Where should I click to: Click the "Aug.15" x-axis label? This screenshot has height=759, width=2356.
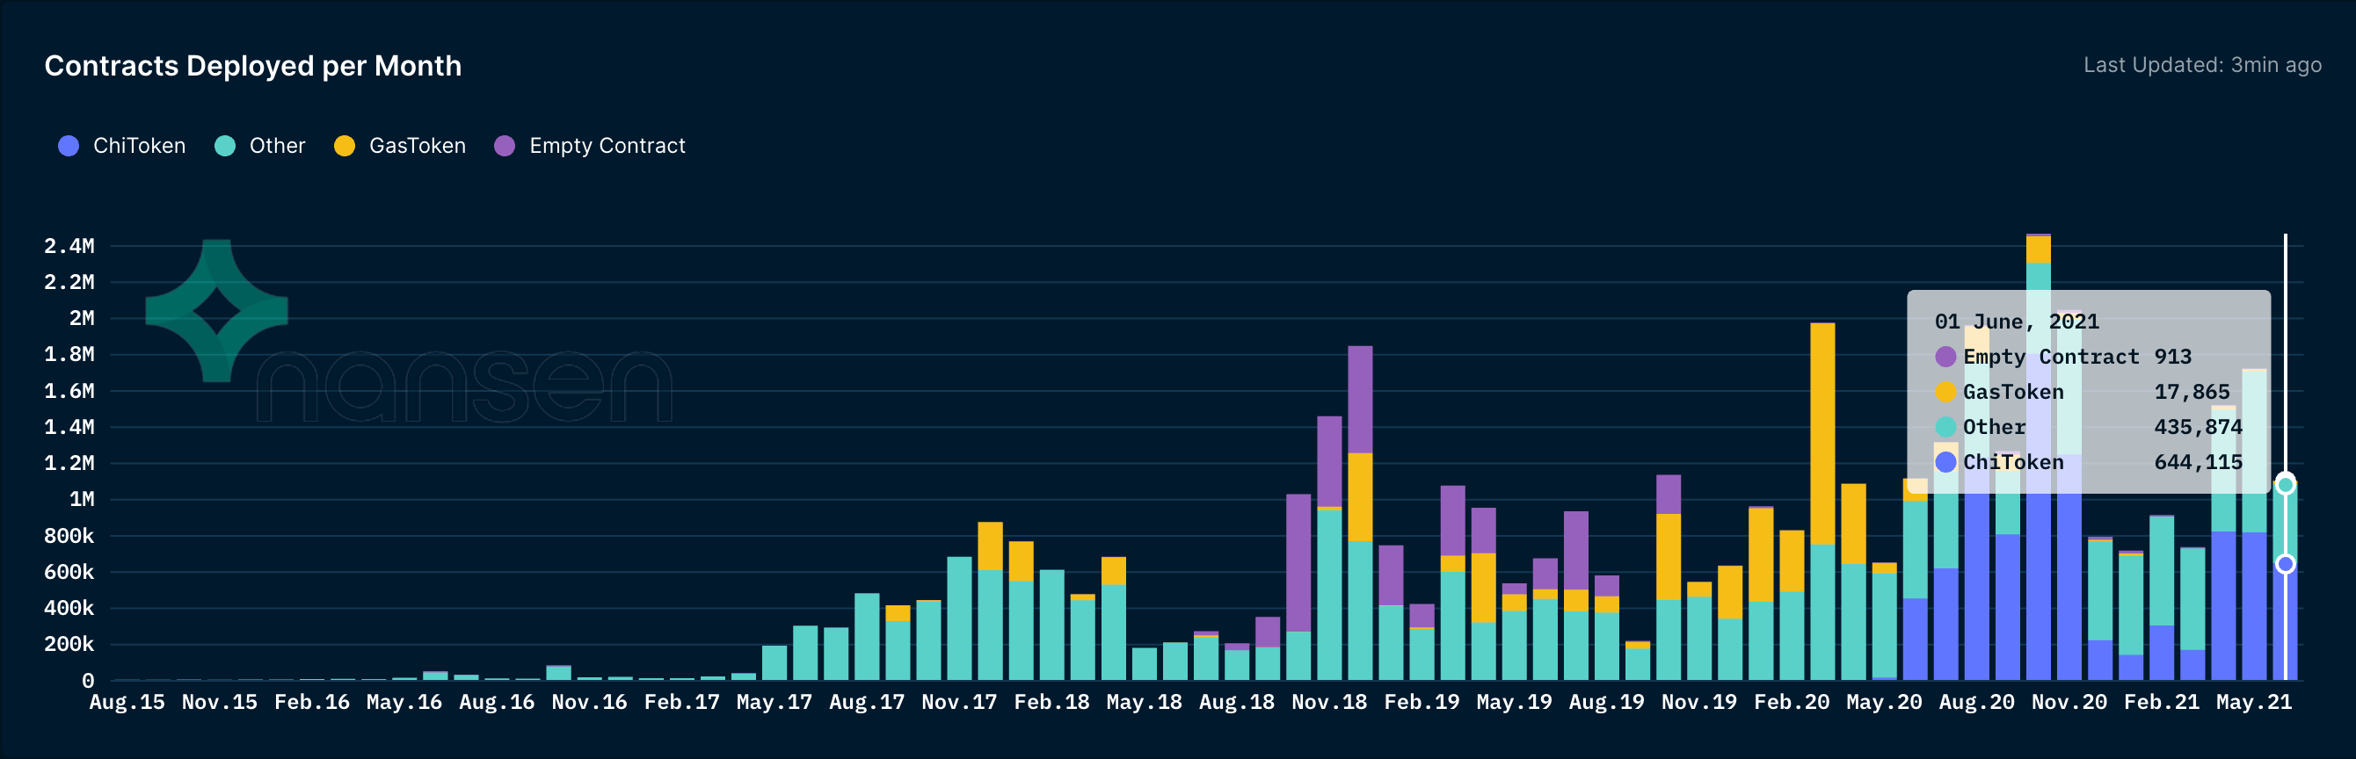point(127,702)
